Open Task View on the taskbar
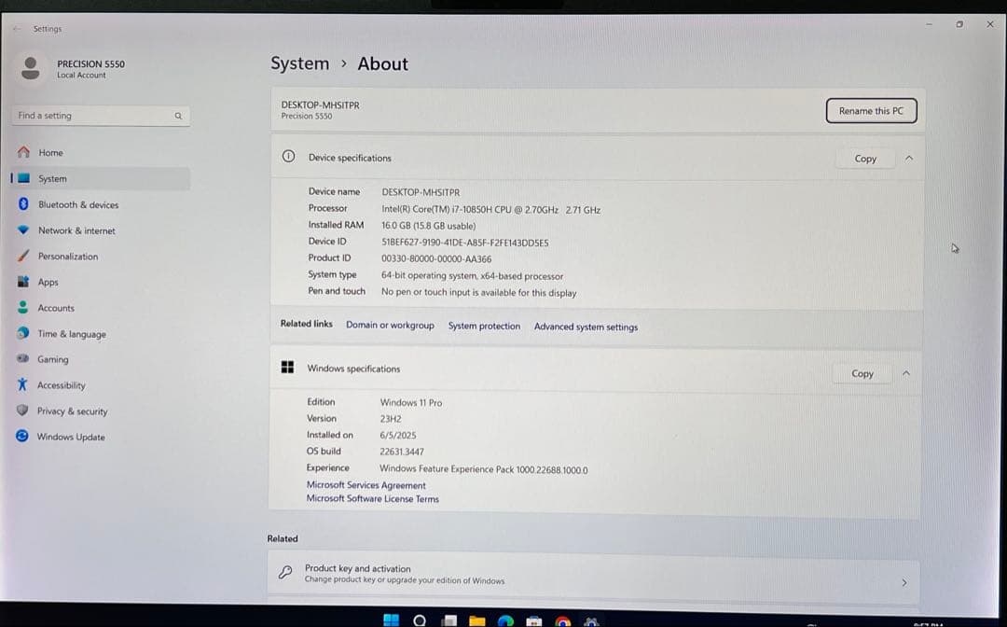 [x=449, y=620]
